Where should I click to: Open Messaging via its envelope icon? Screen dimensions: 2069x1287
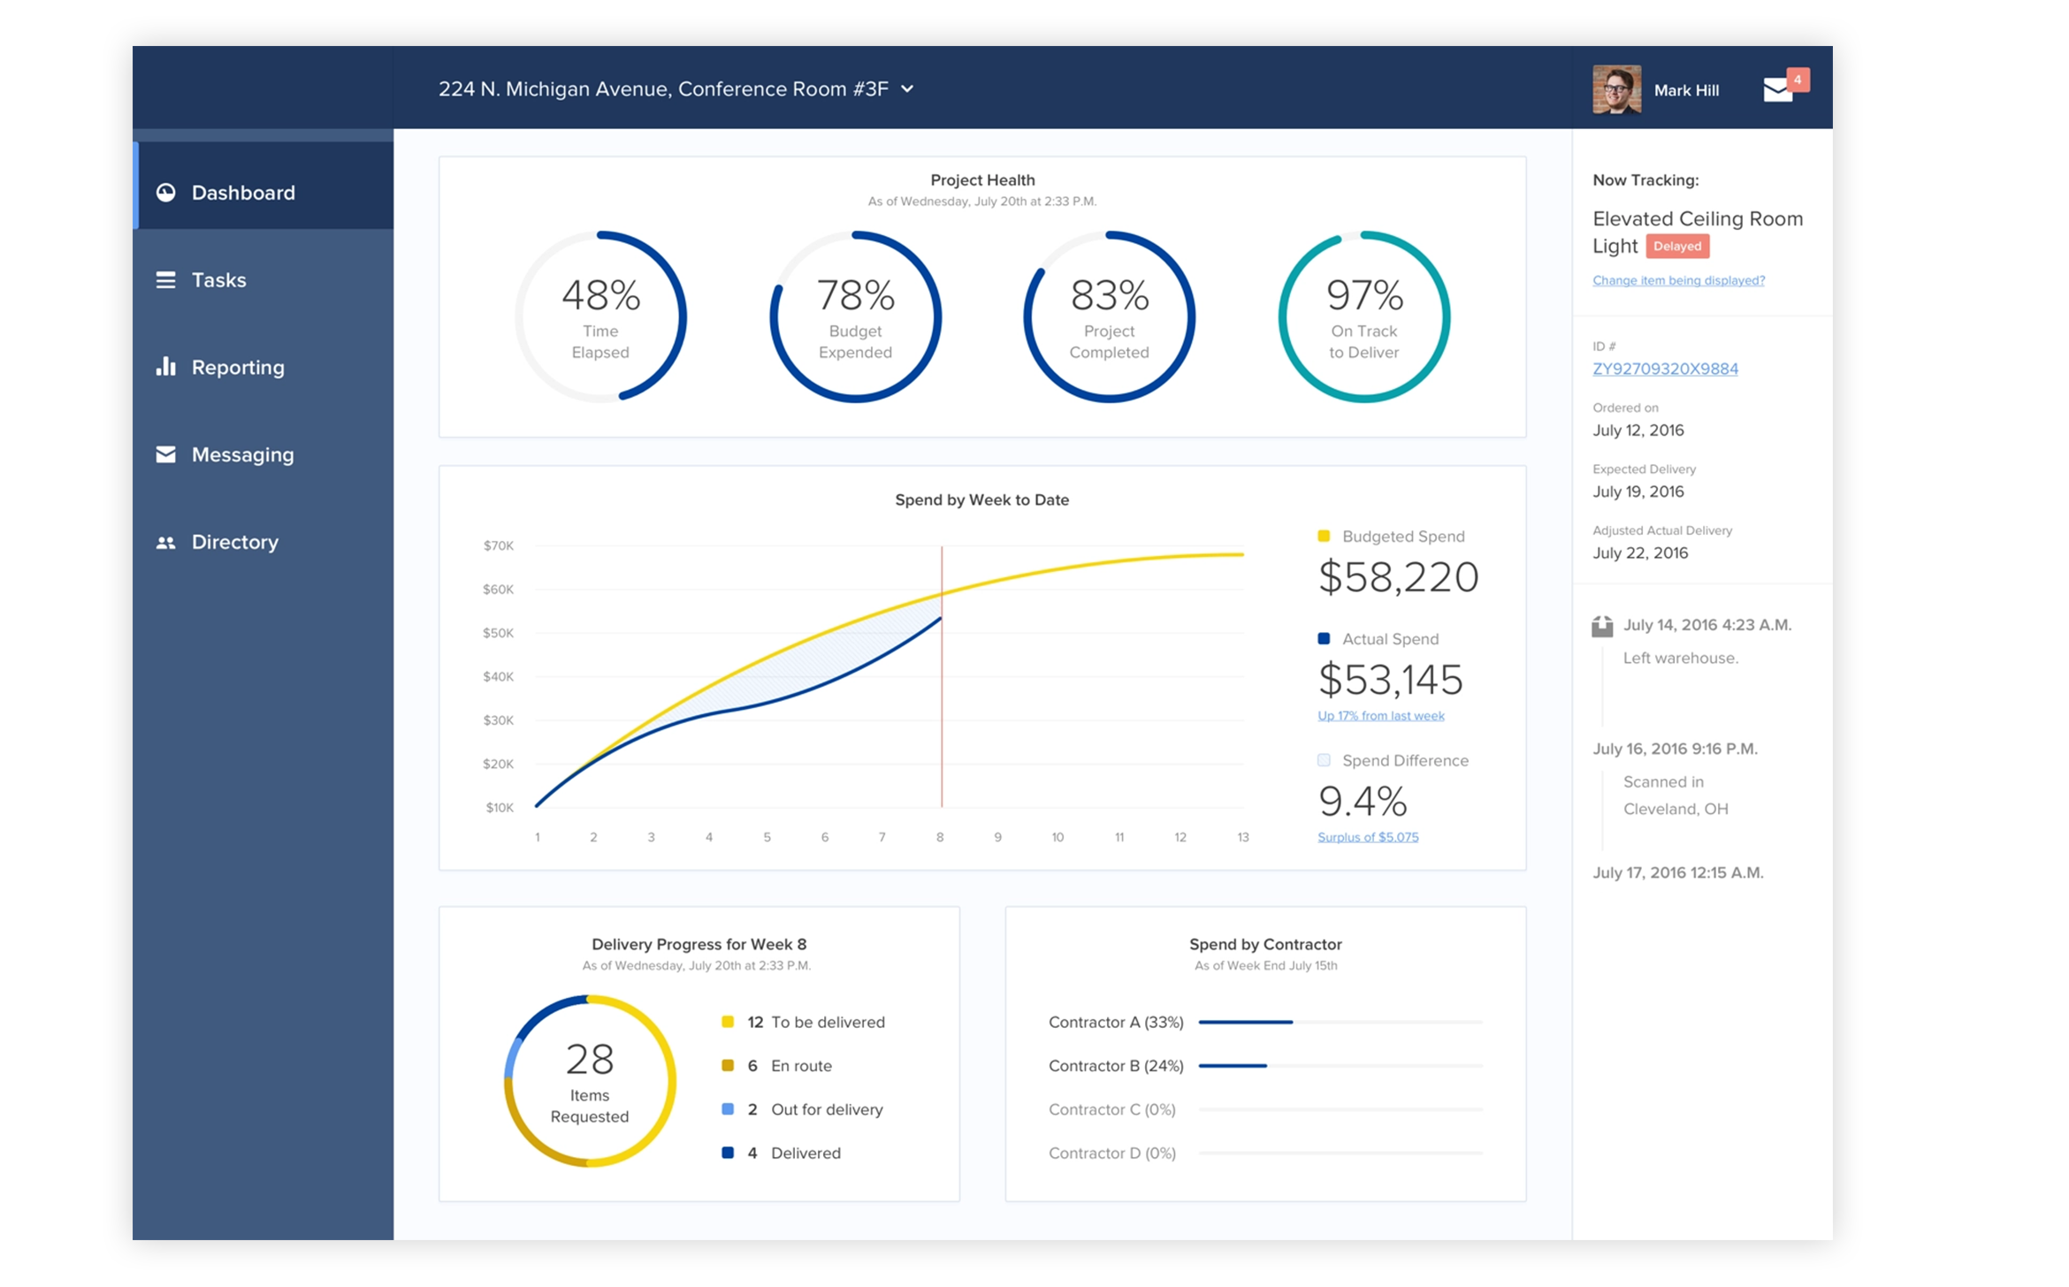point(166,454)
